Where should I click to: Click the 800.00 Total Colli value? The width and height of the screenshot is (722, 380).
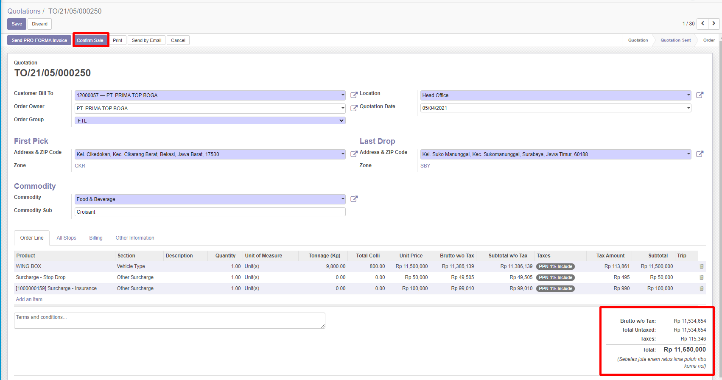coord(377,266)
